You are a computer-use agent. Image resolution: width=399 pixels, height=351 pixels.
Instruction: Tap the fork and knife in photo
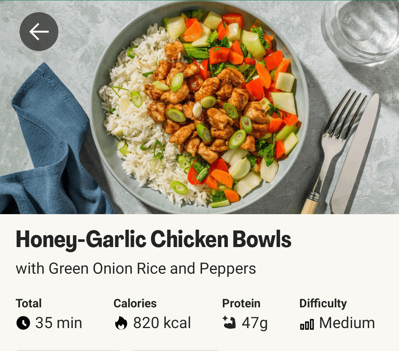pyautogui.click(x=341, y=153)
